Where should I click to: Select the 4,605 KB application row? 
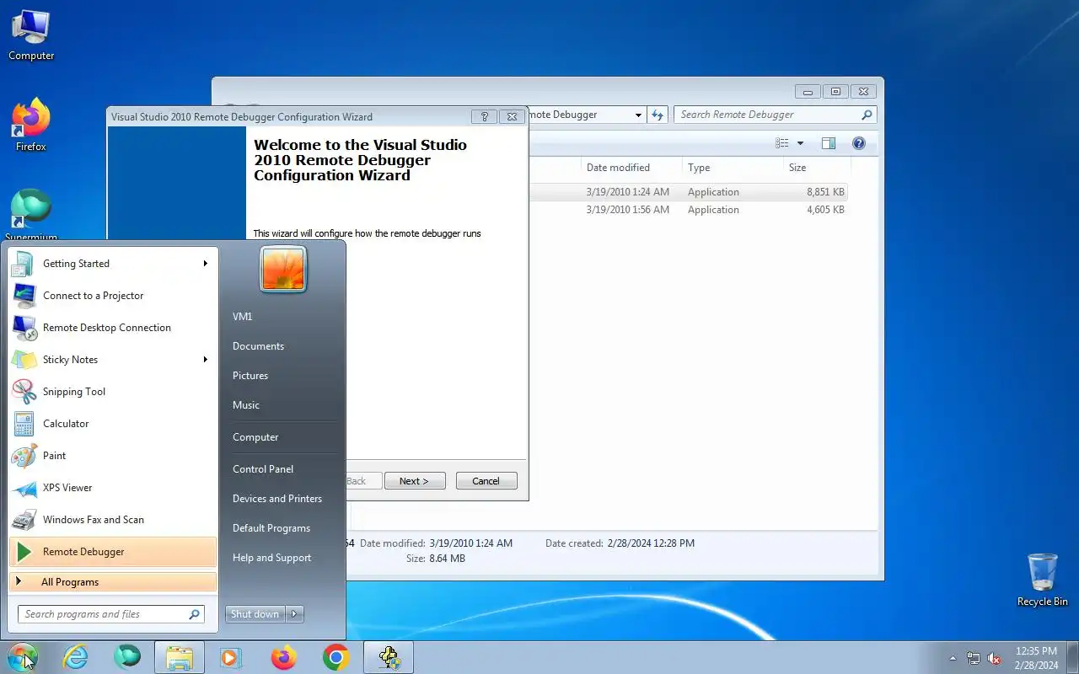tap(690, 210)
